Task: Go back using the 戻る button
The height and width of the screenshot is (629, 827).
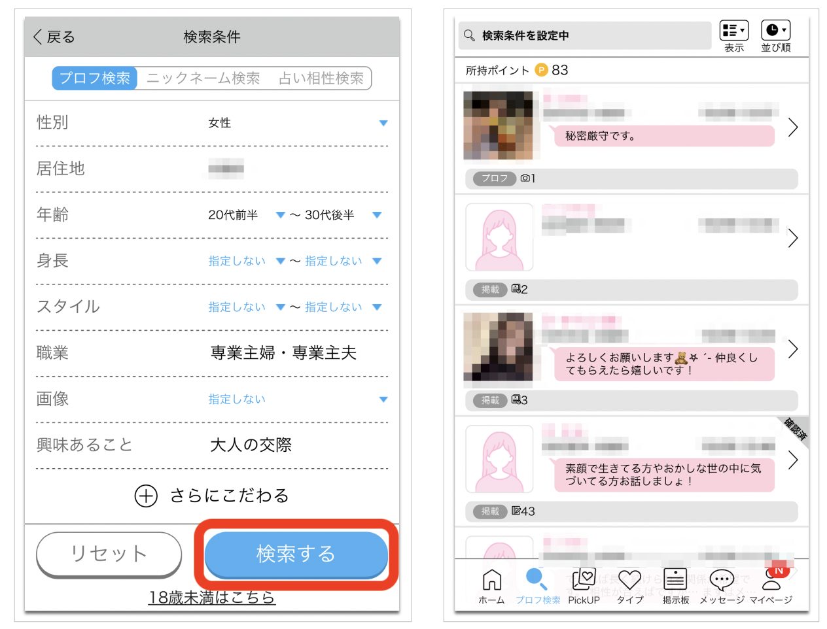Action: (x=54, y=37)
